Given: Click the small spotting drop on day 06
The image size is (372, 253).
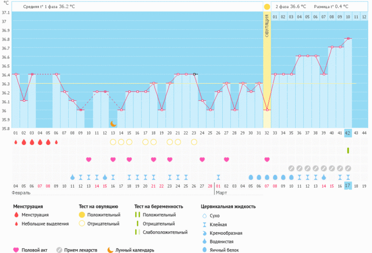Looking at the screenshot, I should point(57,142).
